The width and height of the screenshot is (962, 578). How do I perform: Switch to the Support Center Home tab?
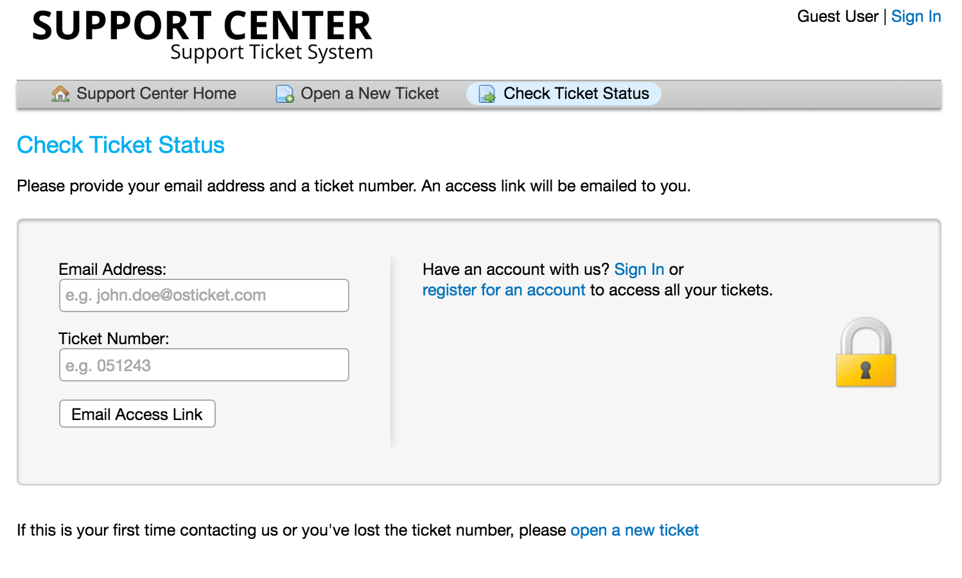coord(155,93)
